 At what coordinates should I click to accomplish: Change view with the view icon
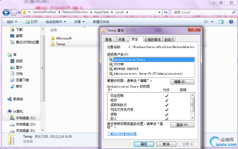tap(206, 22)
